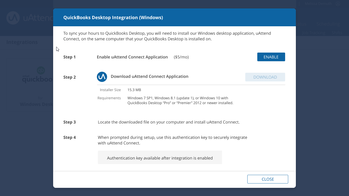Click the "Requirements" label
Screen dimensions: 349x196
109,98
